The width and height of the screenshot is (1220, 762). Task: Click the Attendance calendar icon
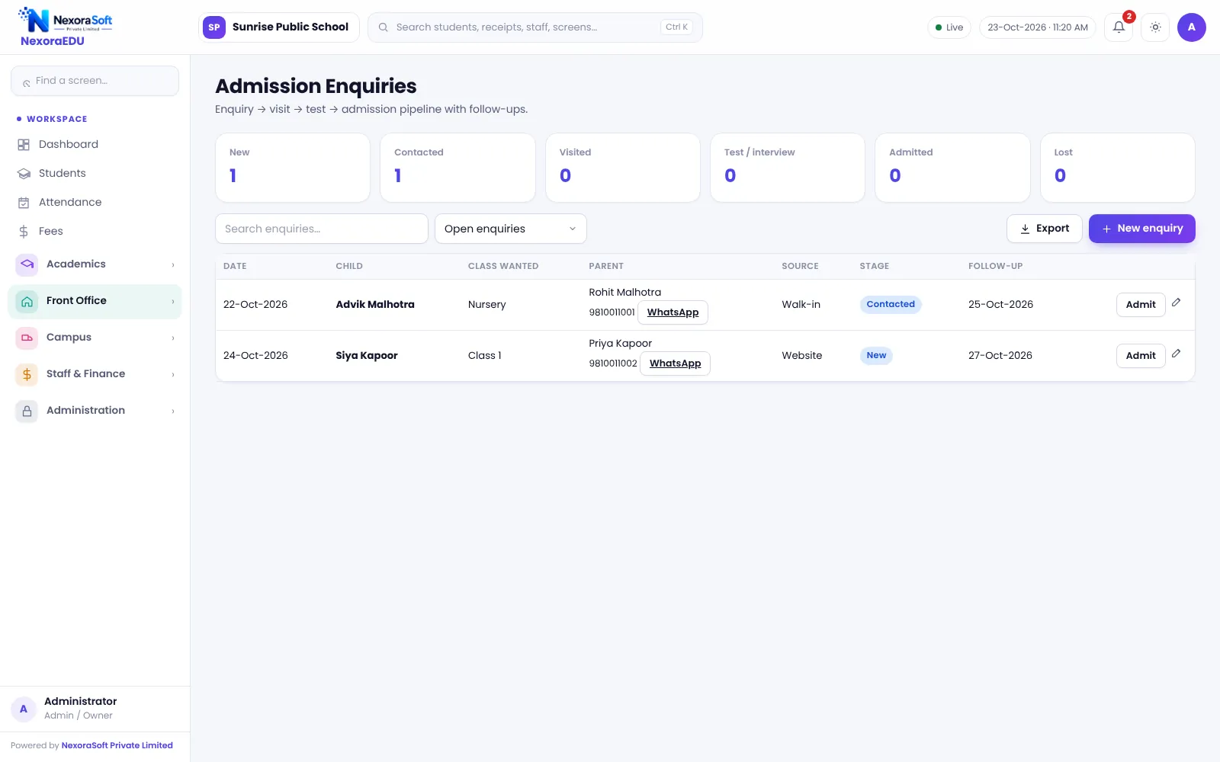[x=24, y=203]
